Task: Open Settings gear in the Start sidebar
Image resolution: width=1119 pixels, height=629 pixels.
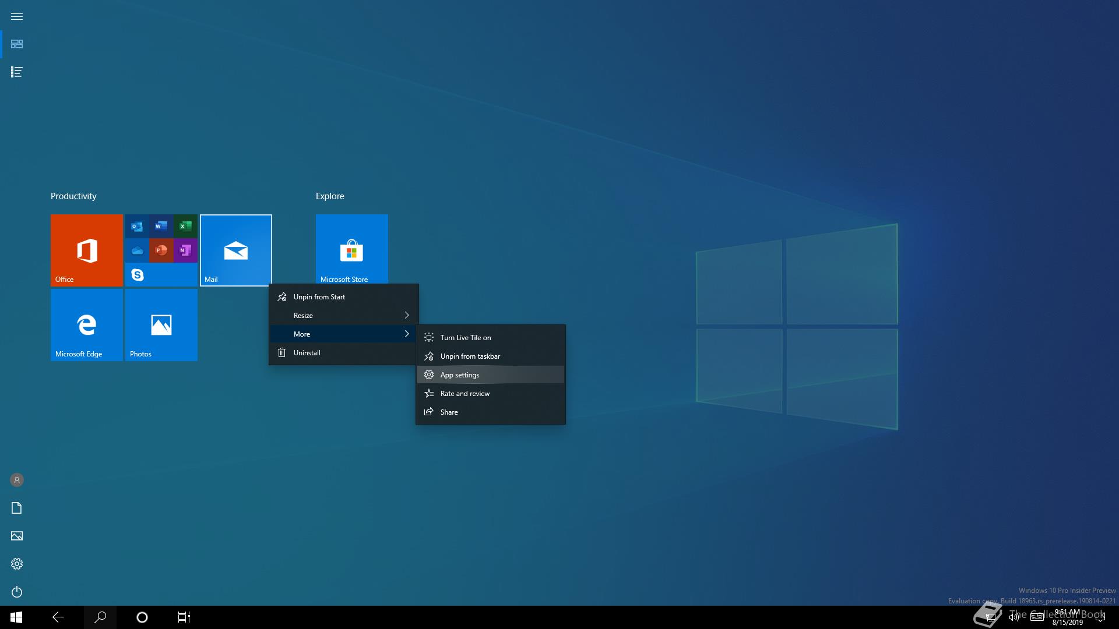Action: pyautogui.click(x=17, y=564)
